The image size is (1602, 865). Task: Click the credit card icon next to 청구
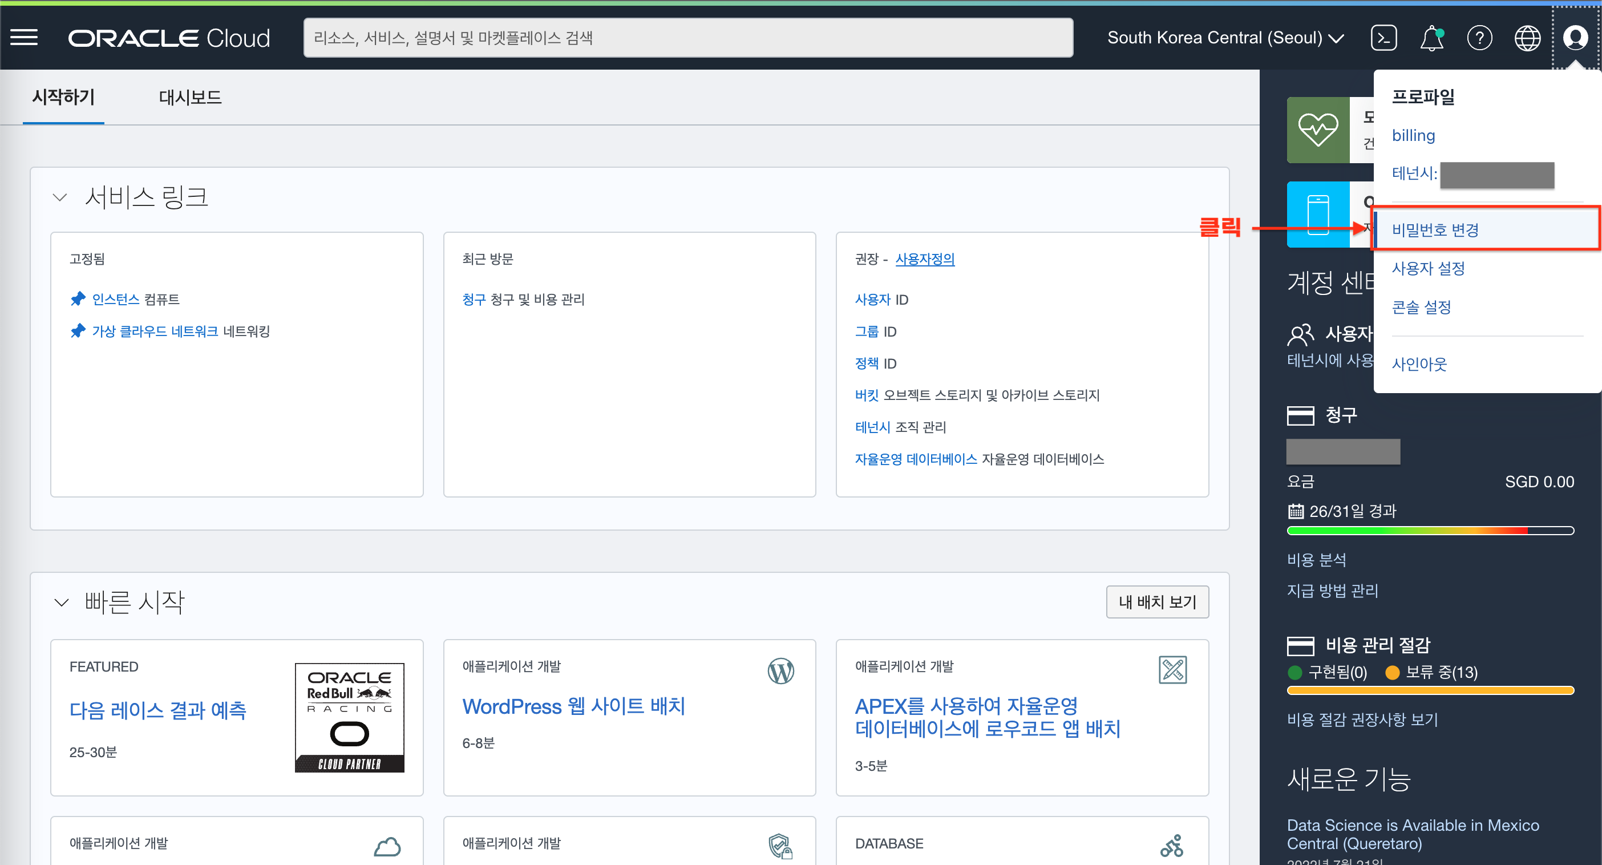(x=1300, y=415)
